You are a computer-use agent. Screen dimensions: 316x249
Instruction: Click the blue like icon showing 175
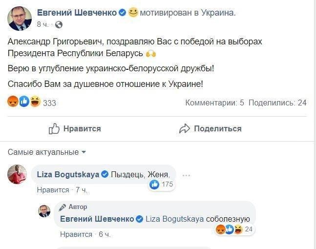(154, 184)
